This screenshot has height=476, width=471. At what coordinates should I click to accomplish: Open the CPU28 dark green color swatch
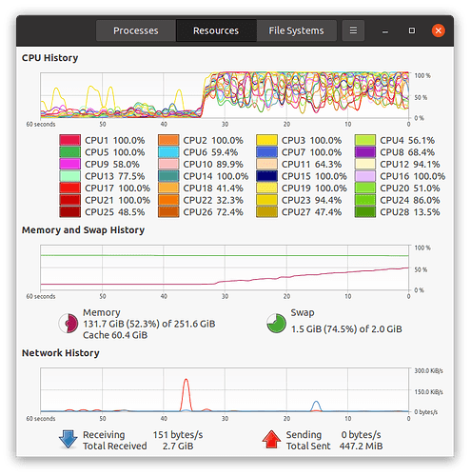click(x=365, y=212)
